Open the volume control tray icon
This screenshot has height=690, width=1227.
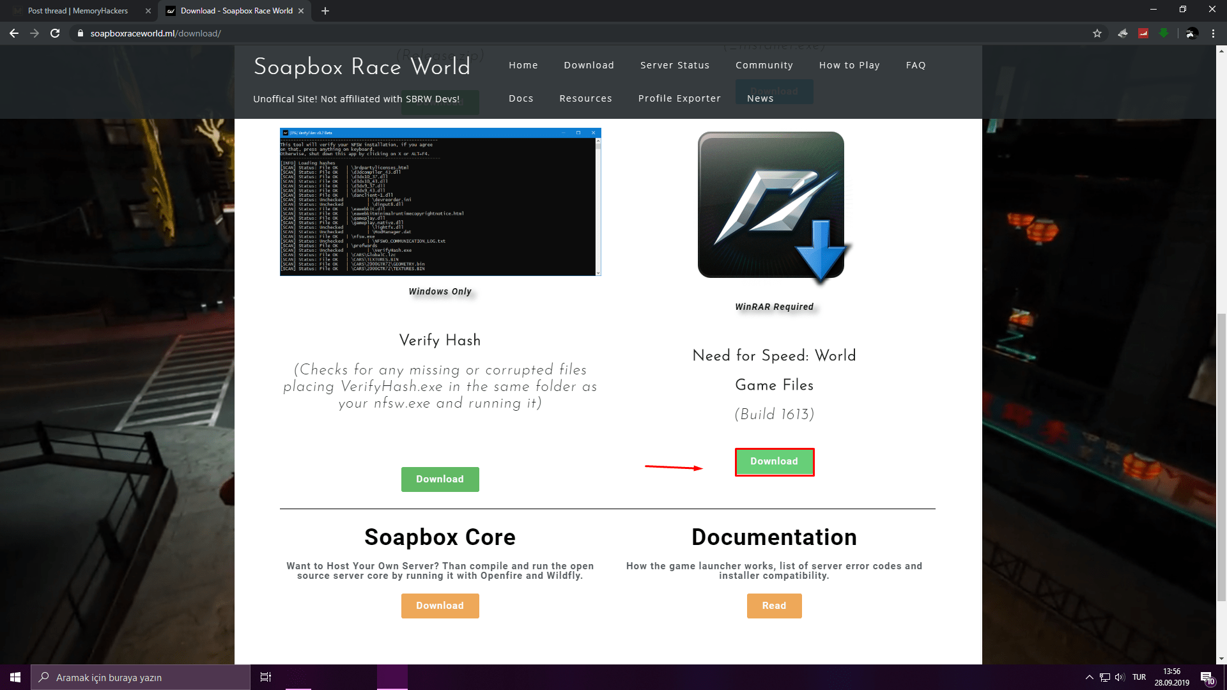click(x=1120, y=677)
